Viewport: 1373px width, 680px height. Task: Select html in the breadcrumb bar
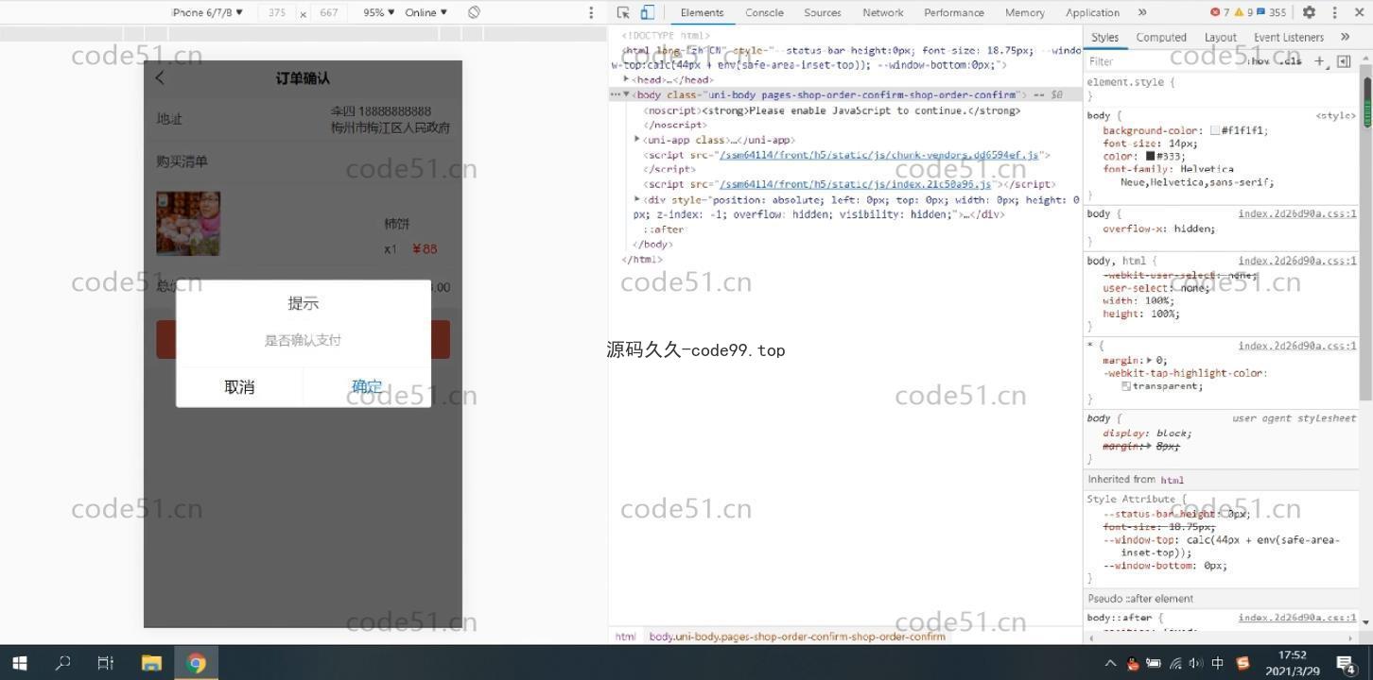coord(626,637)
